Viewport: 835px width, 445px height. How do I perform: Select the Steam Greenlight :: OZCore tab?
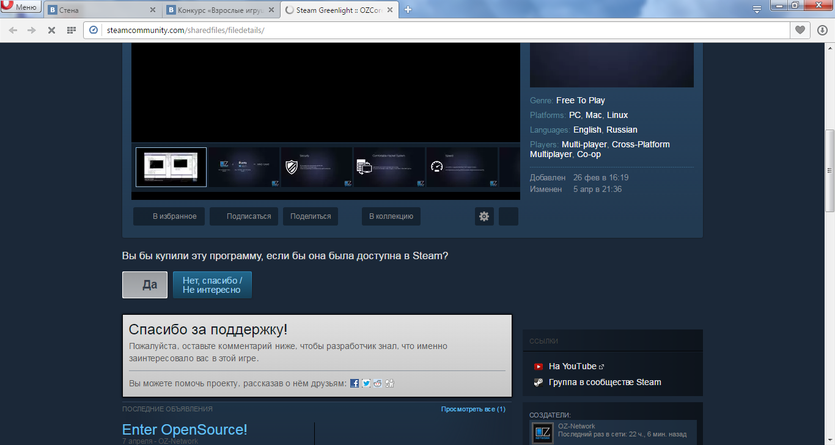click(340, 10)
